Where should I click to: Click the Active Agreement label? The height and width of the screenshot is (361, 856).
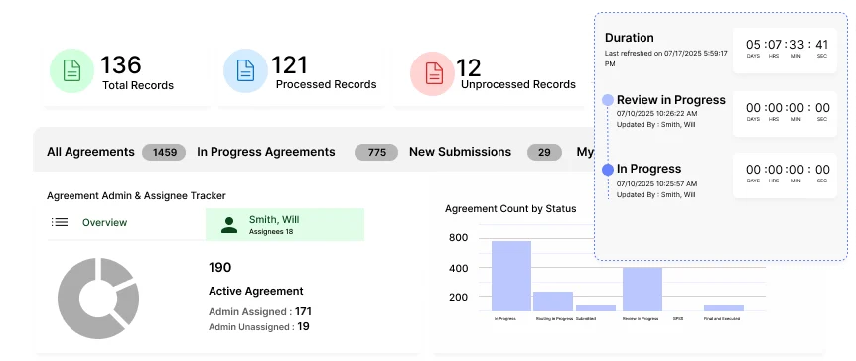pyautogui.click(x=256, y=291)
